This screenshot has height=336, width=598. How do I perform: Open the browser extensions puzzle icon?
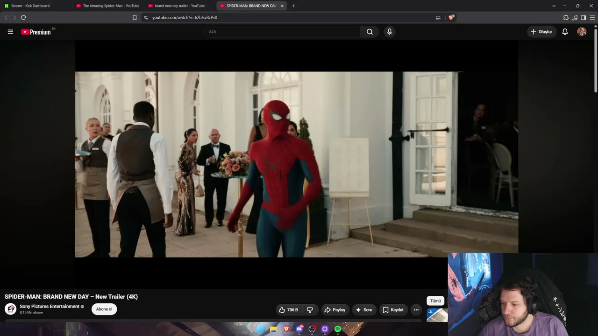[x=566, y=18]
